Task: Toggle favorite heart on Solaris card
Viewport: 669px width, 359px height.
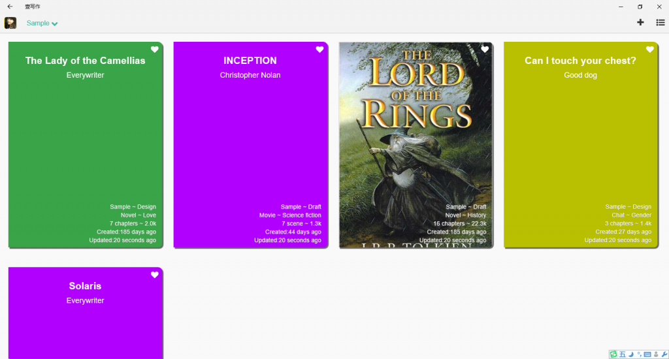Action: coord(154,275)
